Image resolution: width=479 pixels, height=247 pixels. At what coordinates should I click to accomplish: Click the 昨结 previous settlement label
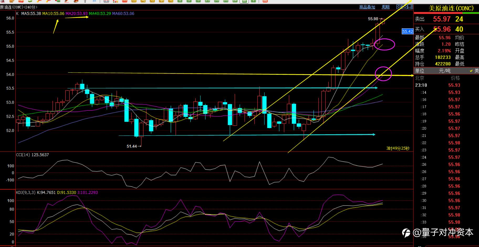click(460, 44)
